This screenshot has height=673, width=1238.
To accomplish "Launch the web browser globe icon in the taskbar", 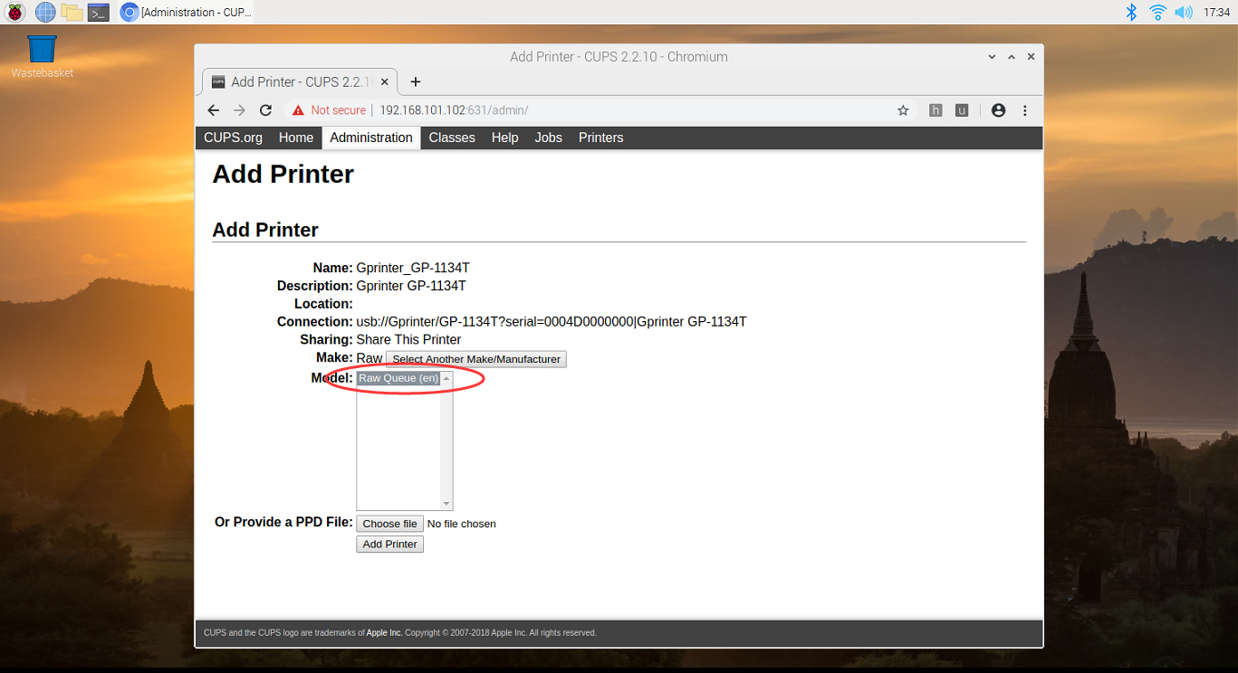I will [45, 12].
